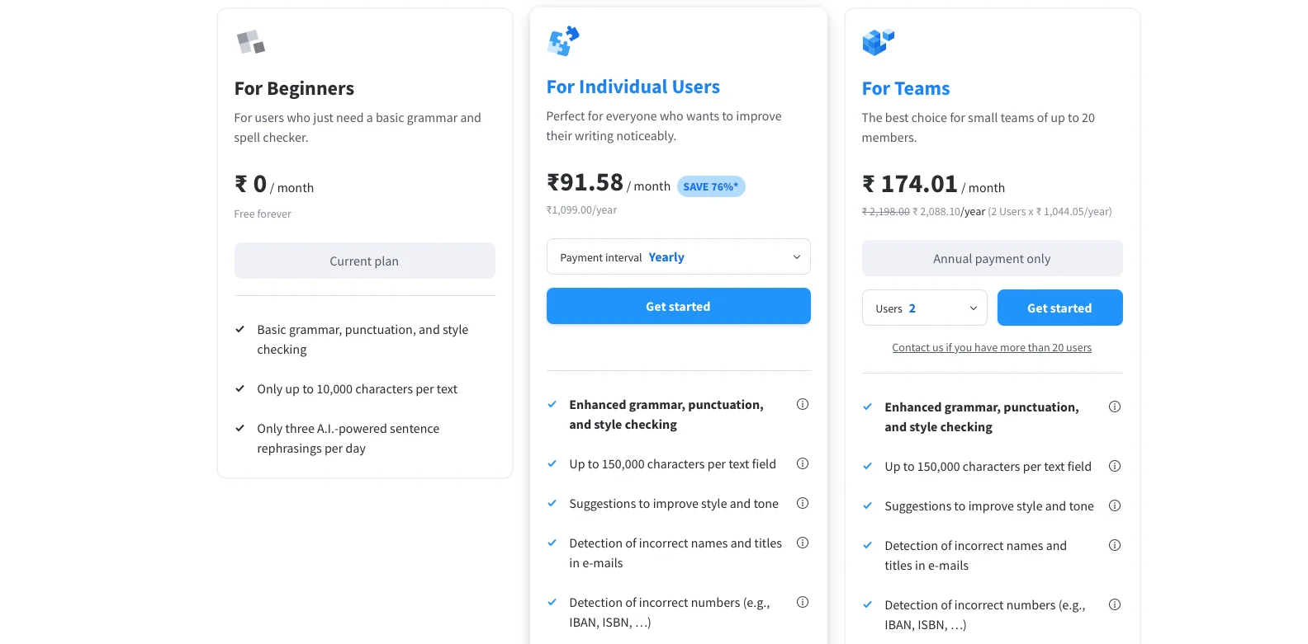
Task: Click the gray squares icon above For Beginners
Action: tap(250, 41)
